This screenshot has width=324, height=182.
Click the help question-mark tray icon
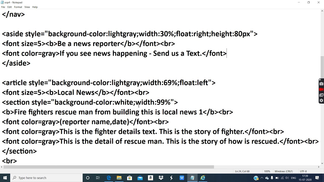[x=256, y=178]
